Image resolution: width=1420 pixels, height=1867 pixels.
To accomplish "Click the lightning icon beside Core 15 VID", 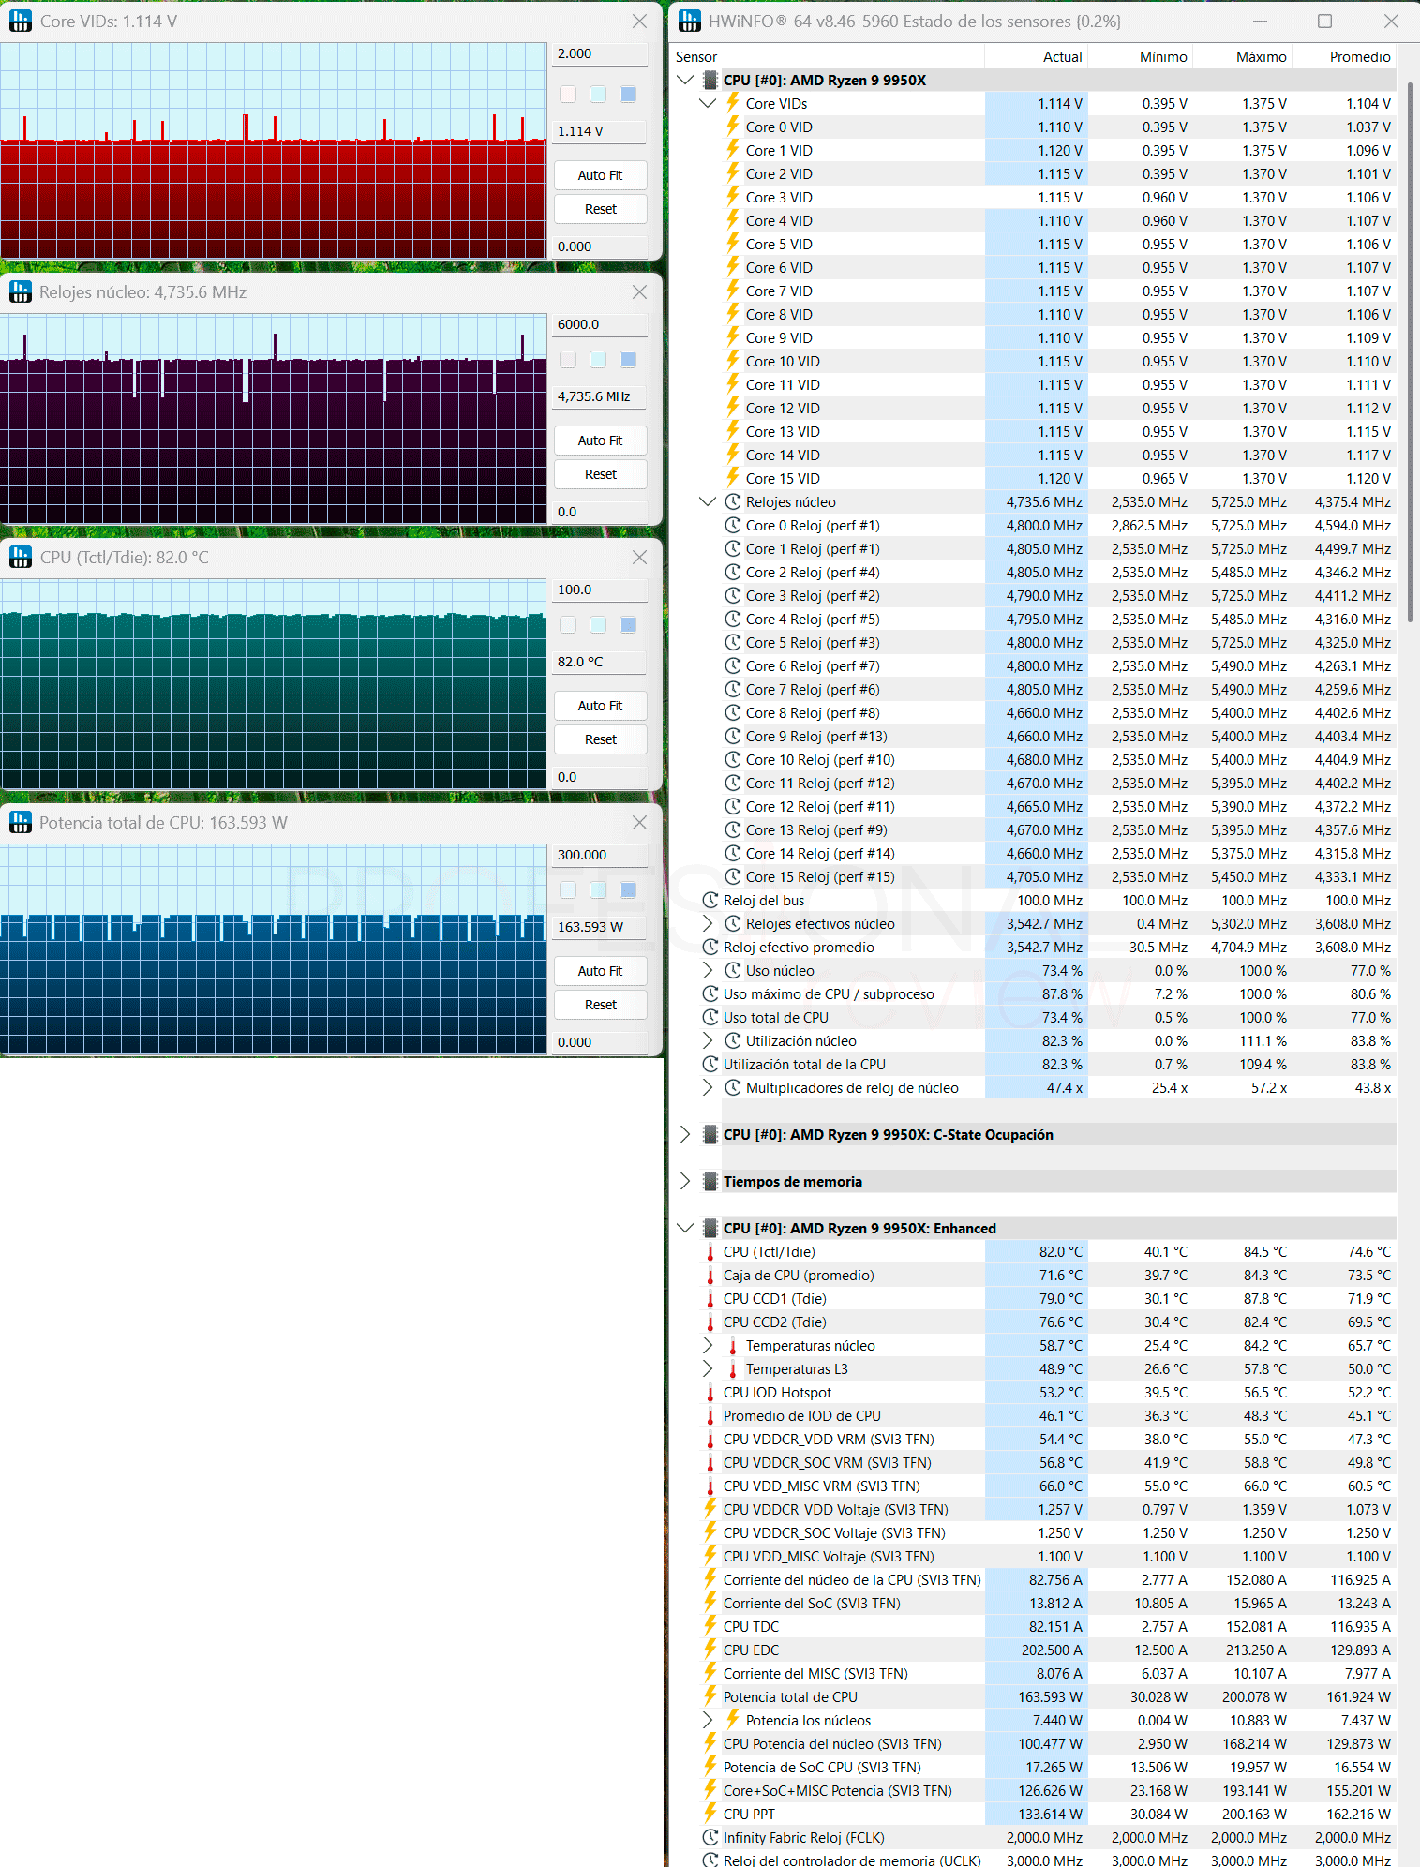I will (x=733, y=478).
